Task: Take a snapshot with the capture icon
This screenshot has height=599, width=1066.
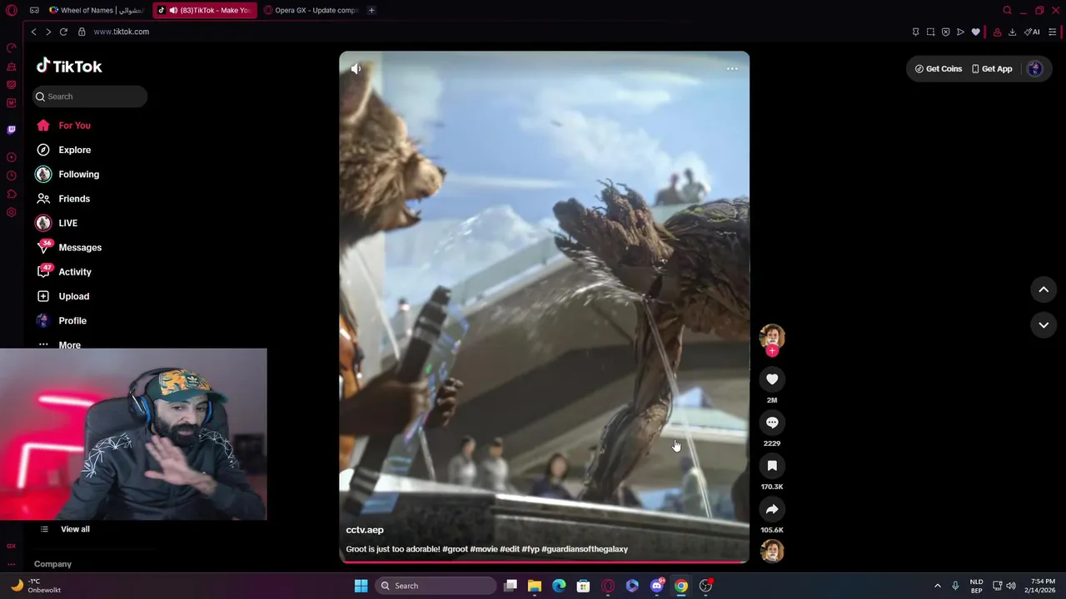Action: click(931, 32)
